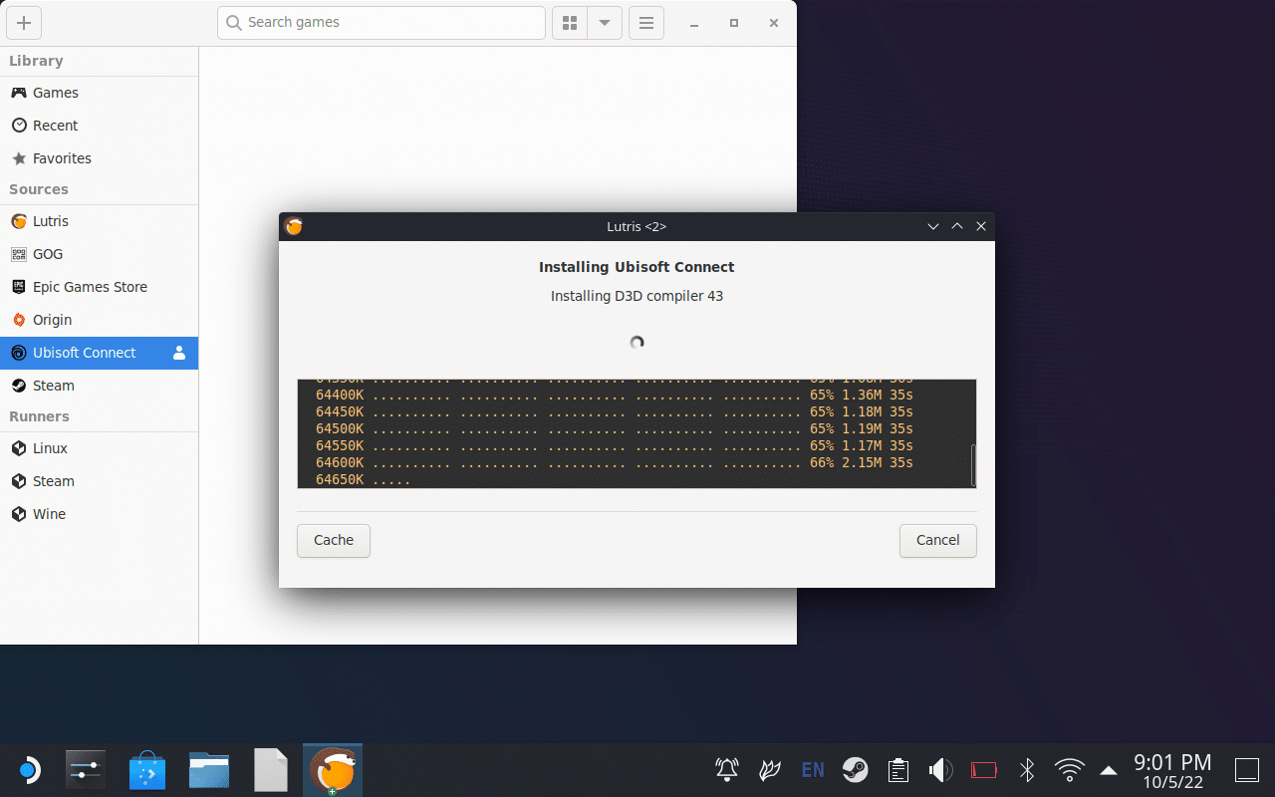
Task: Cancel the Ubisoft Connect installation
Action: [937, 540]
